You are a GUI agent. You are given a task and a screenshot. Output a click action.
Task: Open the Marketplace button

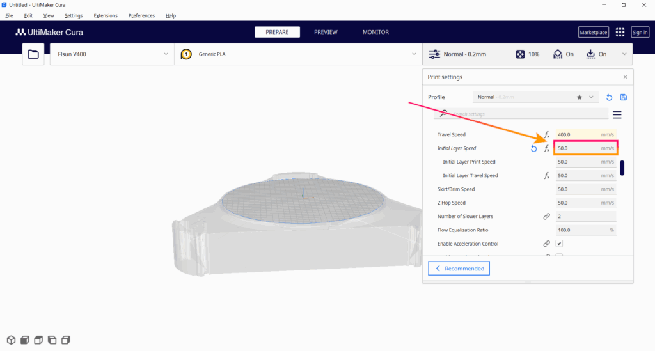coord(594,32)
